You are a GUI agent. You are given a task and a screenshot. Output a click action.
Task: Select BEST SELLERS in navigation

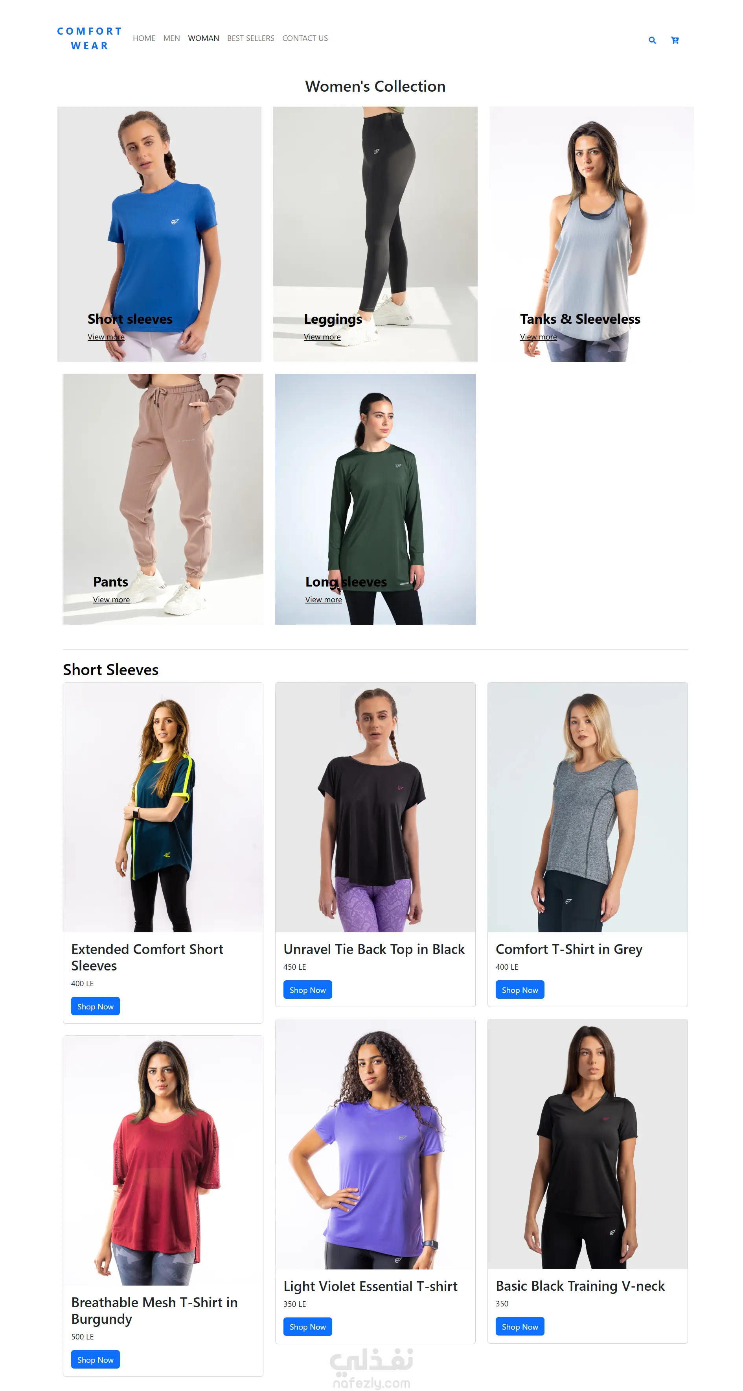[250, 38]
